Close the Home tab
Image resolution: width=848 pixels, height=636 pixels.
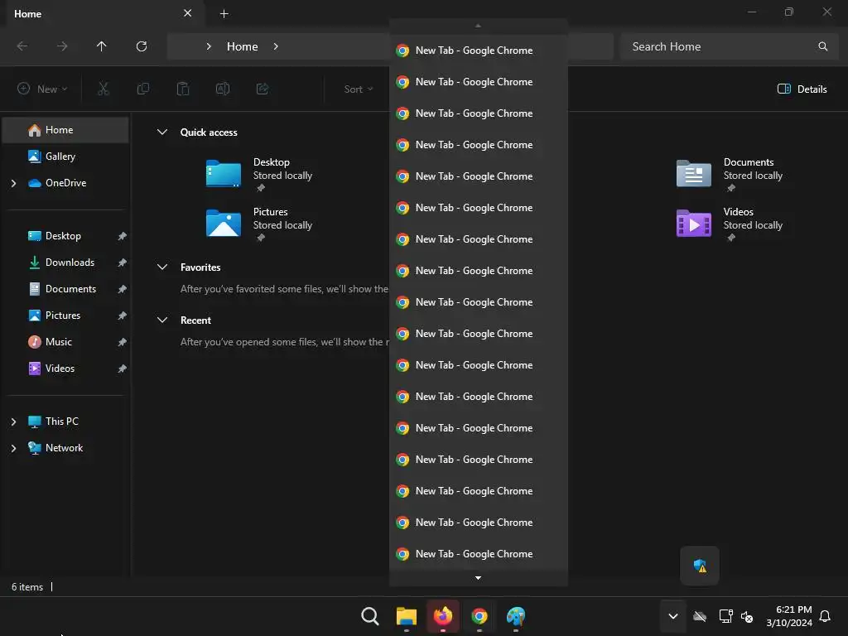pyautogui.click(x=188, y=13)
